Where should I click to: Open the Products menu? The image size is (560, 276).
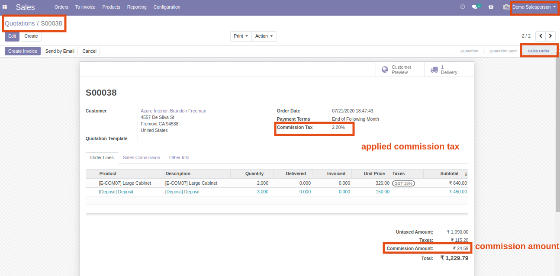coord(111,7)
